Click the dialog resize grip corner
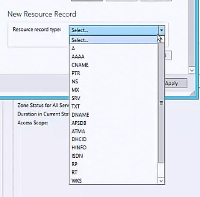 tap(192, 93)
